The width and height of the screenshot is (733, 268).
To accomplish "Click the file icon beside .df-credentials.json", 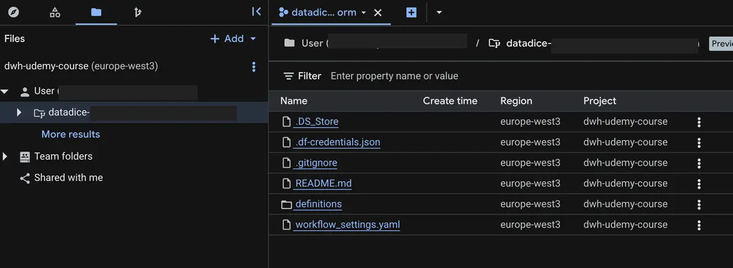I will pos(286,143).
